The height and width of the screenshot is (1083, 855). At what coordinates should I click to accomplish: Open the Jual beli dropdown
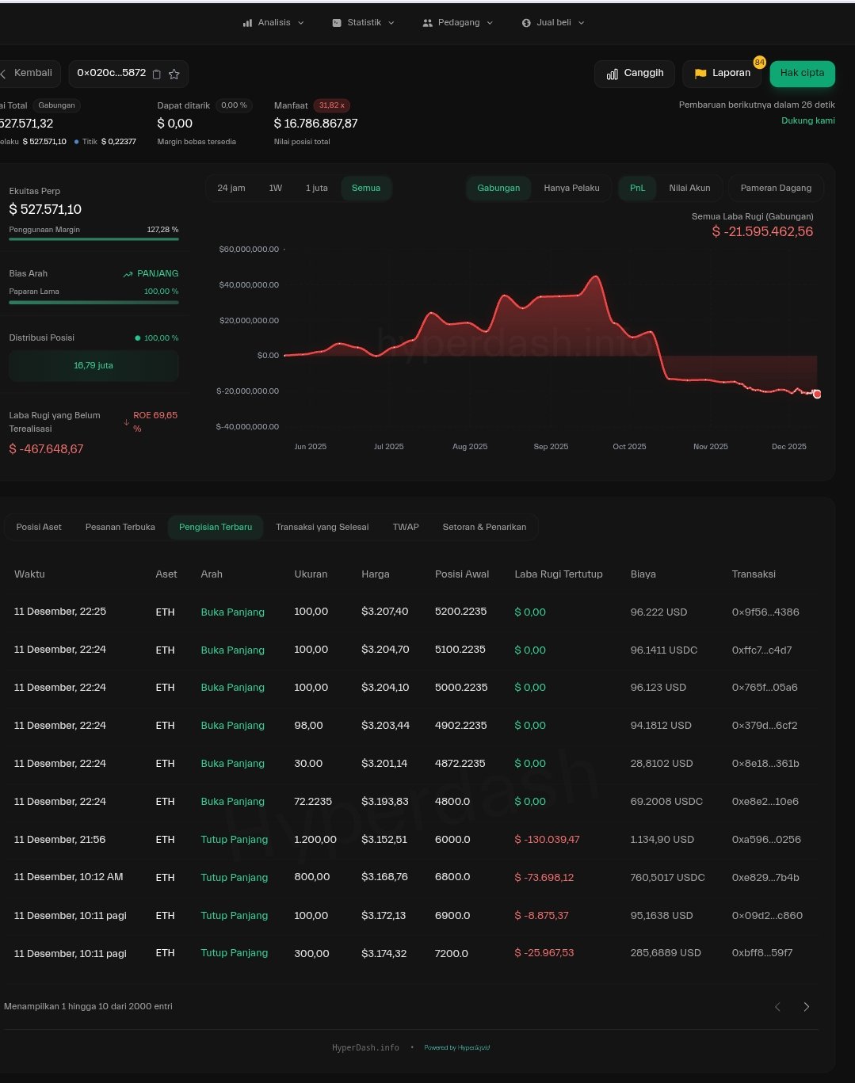[x=553, y=23]
